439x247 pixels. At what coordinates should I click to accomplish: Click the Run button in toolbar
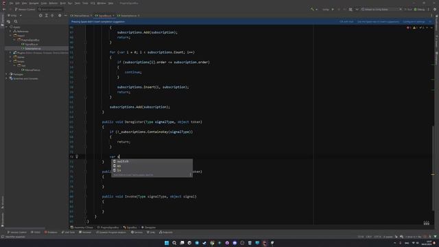(408, 9)
